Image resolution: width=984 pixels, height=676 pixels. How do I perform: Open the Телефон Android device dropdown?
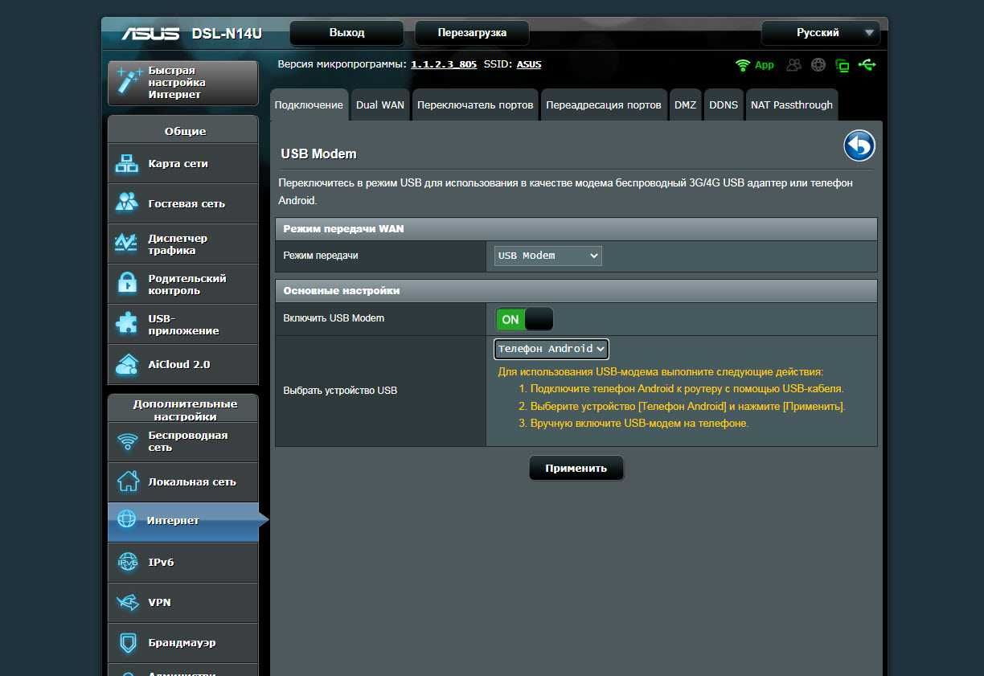pos(551,349)
